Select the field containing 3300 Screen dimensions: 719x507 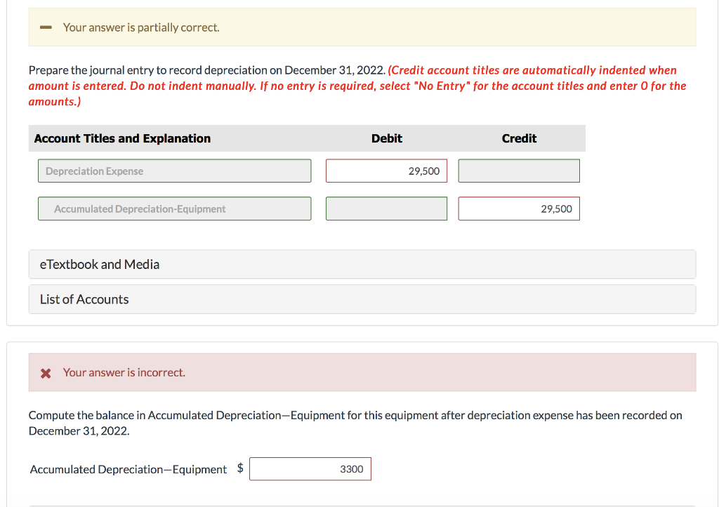(310, 469)
